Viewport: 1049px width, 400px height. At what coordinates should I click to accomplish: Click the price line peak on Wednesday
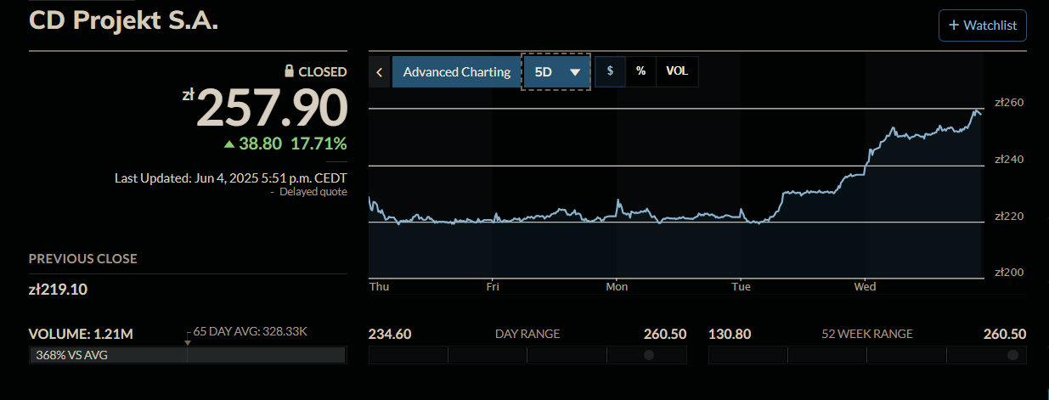pos(976,110)
